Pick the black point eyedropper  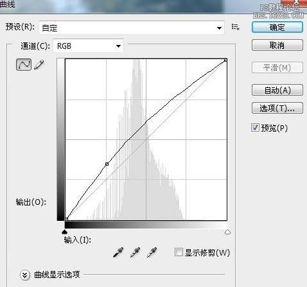pos(118,252)
